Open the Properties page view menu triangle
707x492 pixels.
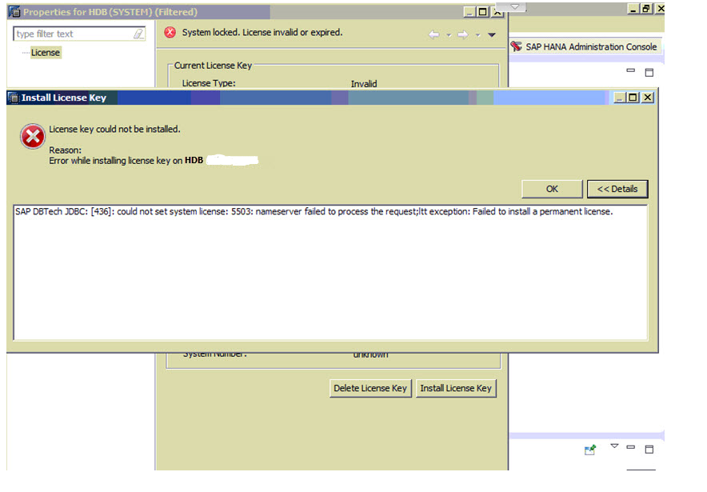pyautogui.click(x=492, y=34)
